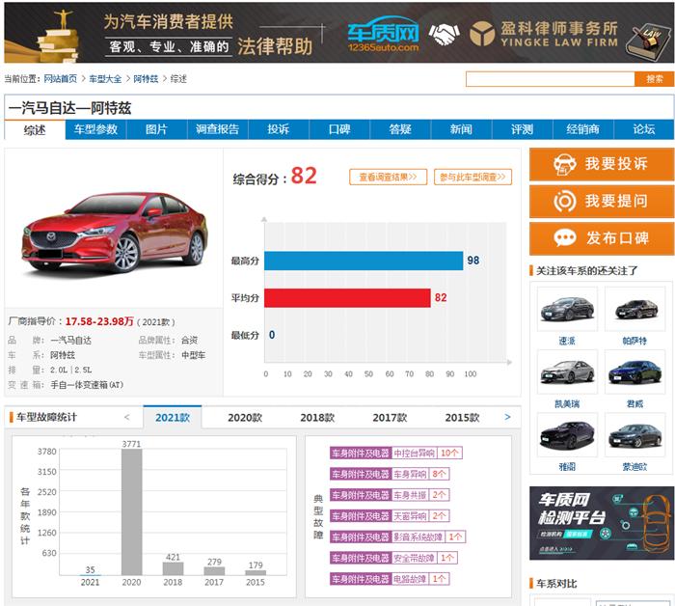Image resolution: width=675 pixels, height=606 pixels.
Task: Click the car icon in 我要投诉
Action: point(564,164)
